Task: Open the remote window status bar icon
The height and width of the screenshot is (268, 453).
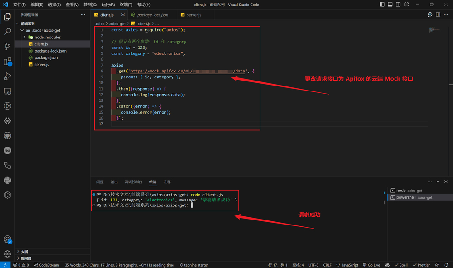Action: [5, 265]
